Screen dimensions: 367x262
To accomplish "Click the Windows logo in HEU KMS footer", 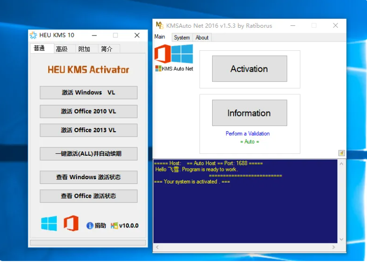I will (x=49, y=223).
